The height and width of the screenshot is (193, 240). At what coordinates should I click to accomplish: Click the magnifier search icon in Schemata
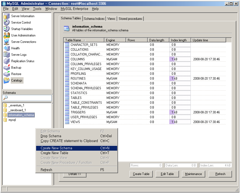pos(5,98)
